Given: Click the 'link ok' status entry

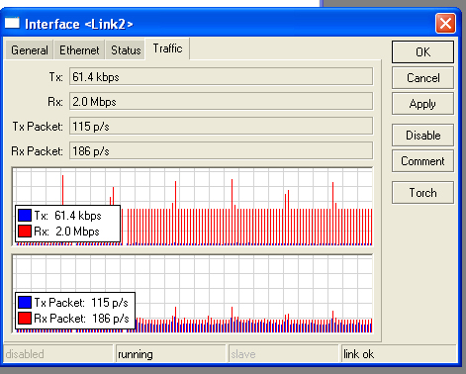Looking at the screenshot, I should [x=399, y=354].
